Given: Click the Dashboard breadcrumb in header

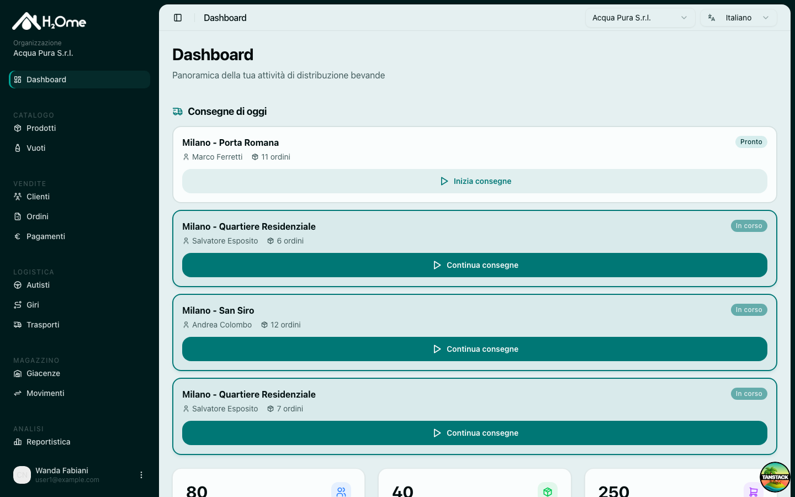Looking at the screenshot, I should [x=225, y=18].
